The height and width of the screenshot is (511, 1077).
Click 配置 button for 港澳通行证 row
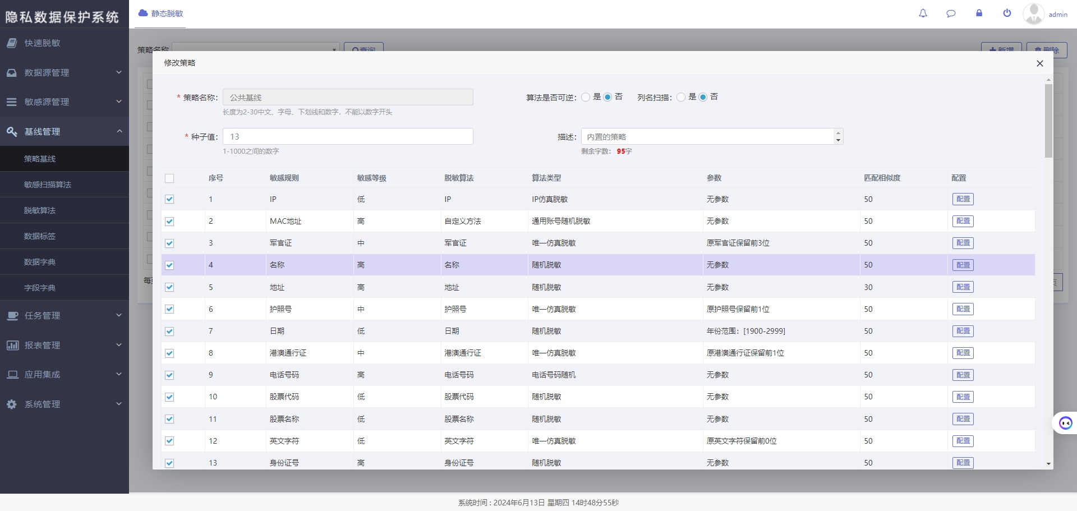pyautogui.click(x=963, y=353)
